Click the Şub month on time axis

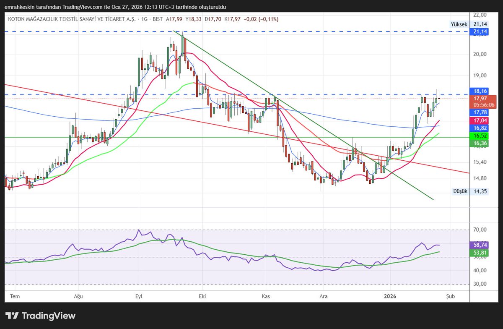451,297
